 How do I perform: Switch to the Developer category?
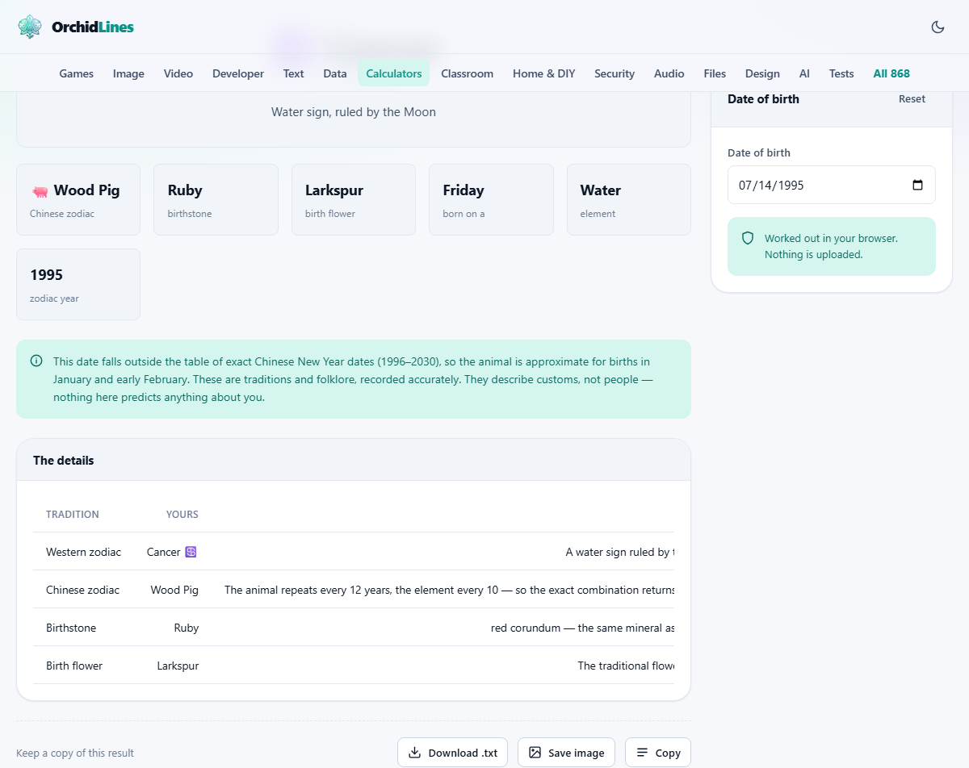[x=238, y=73]
